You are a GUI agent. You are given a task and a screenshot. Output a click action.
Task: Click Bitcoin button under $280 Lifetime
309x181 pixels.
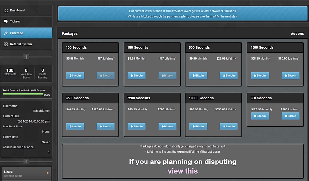[167, 126]
